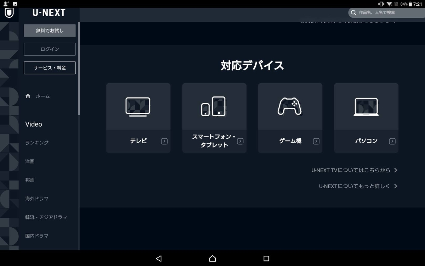
Task: Tap the home icon beside ホーム
Action: [x=28, y=96]
